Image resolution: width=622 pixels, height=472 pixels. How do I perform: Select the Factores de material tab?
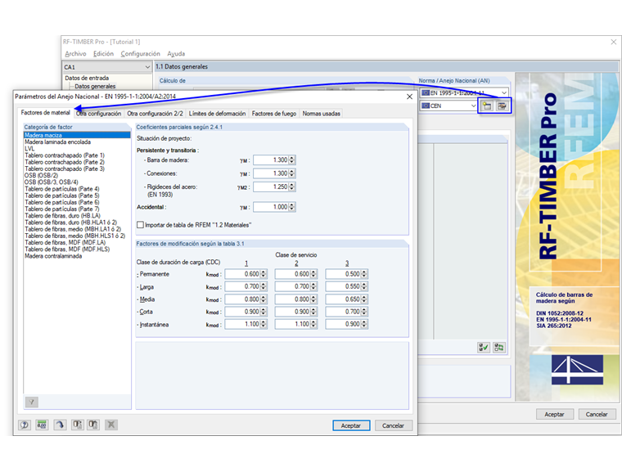[x=45, y=113]
